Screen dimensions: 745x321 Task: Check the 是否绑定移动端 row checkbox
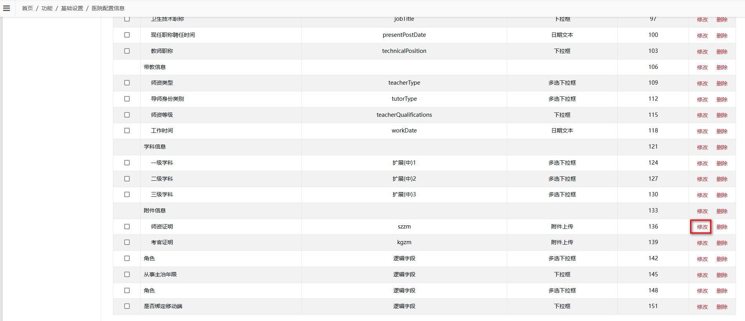[x=127, y=306]
